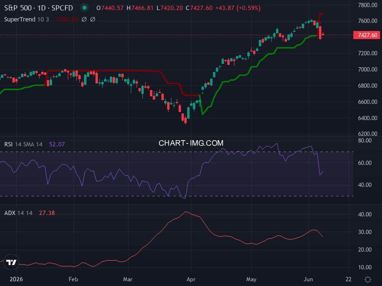The width and height of the screenshot is (382, 286).
Task: Click the 6400.00 price axis label
Action: point(368,118)
